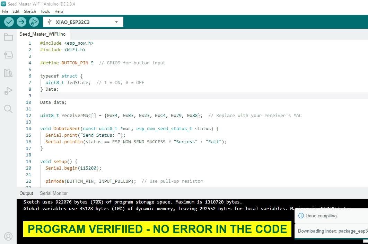
Task: Open the Boards Manager sidebar icon
Action: point(8,55)
